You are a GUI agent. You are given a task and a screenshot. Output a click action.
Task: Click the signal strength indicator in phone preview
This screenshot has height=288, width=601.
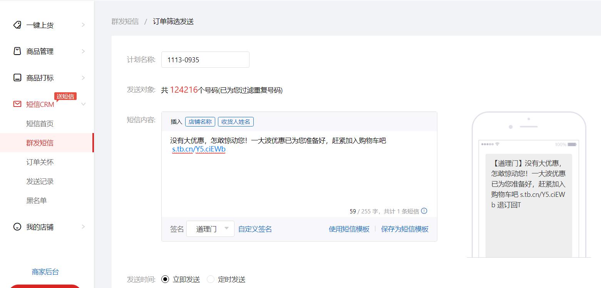487,144
